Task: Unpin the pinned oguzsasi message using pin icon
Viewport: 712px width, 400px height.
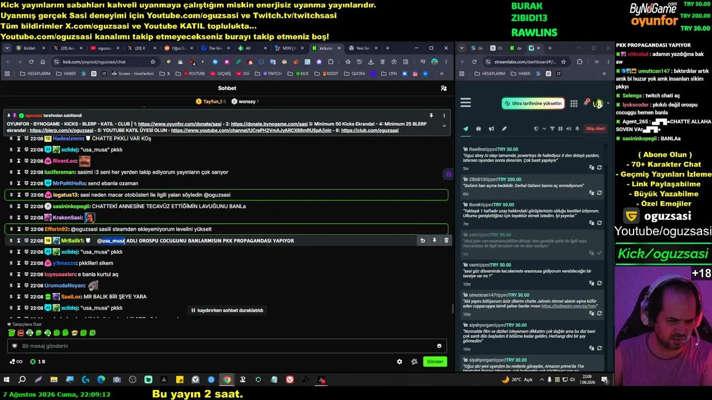Action: 431,116
